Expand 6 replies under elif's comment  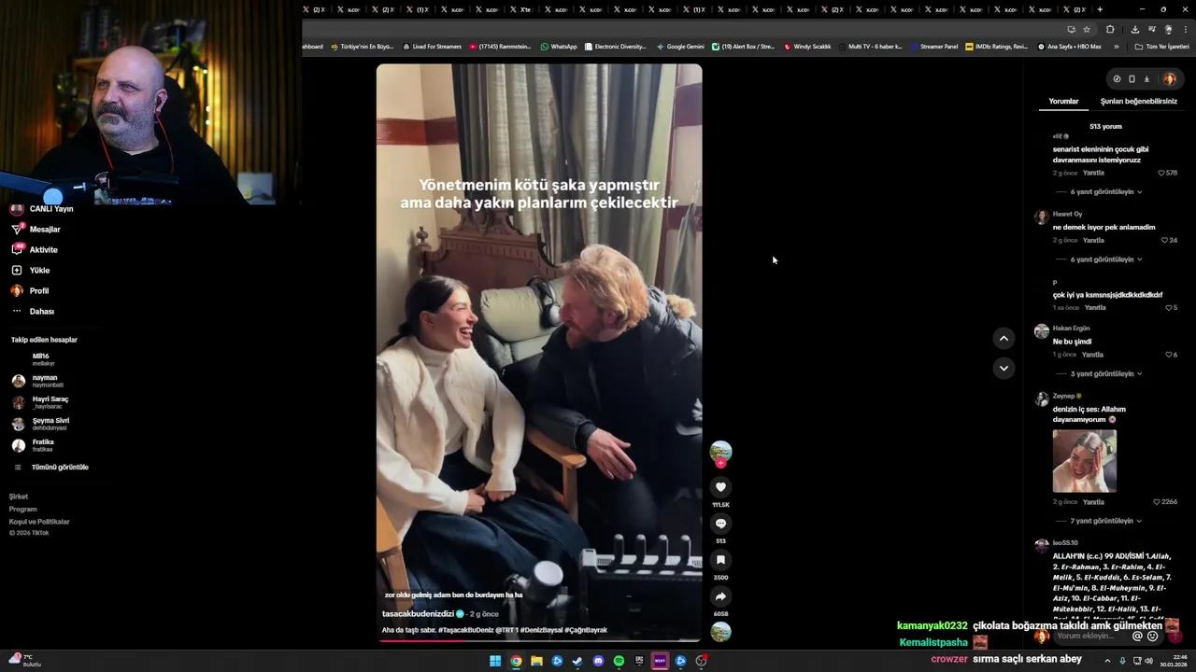click(1105, 191)
